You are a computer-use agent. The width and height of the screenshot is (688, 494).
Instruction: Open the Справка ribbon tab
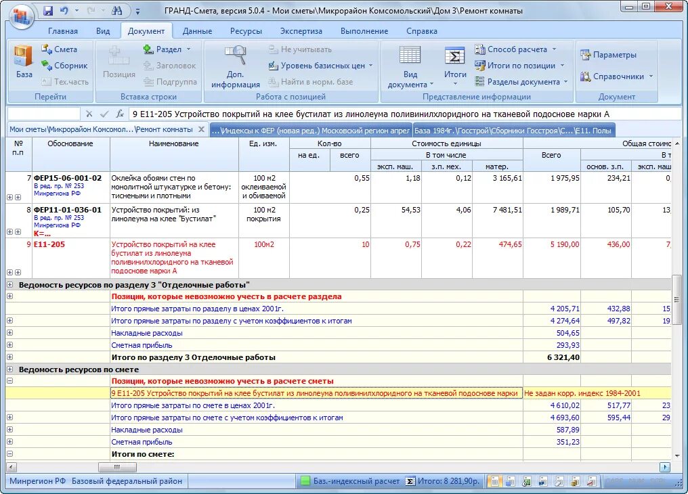pyautogui.click(x=421, y=31)
